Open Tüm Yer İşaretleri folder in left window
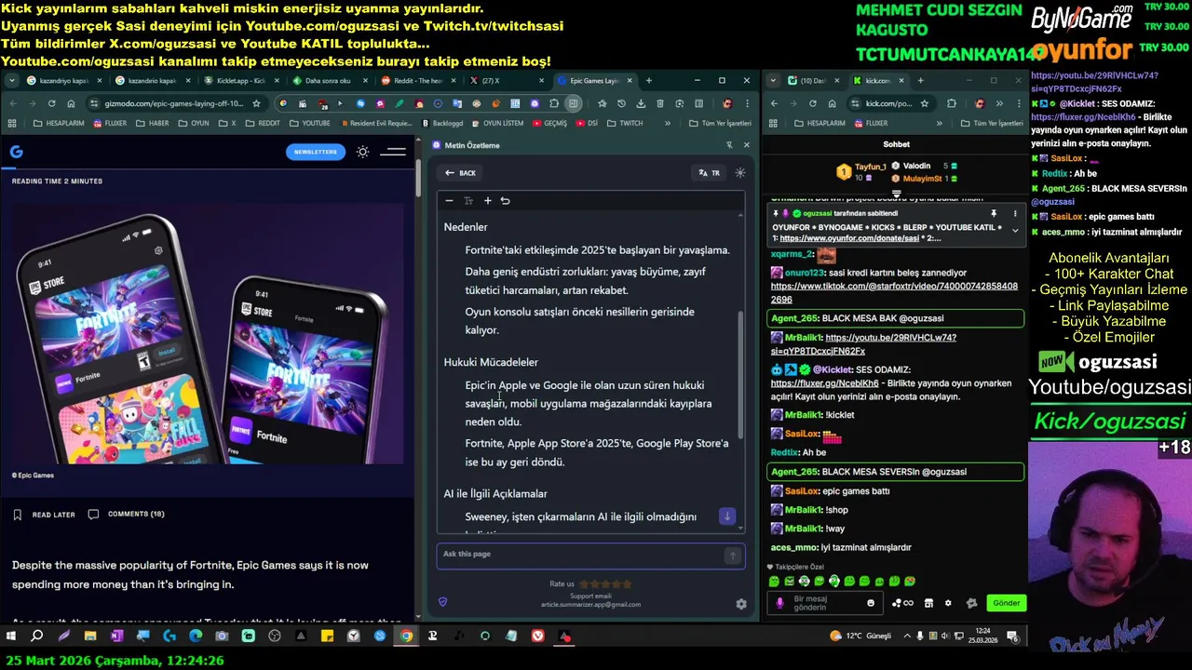The height and width of the screenshot is (670, 1192). (719, 123)
